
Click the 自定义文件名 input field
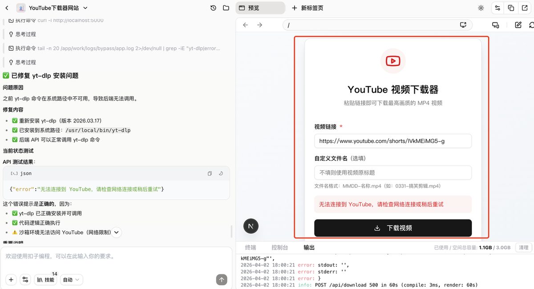click(x=393, y=172)
